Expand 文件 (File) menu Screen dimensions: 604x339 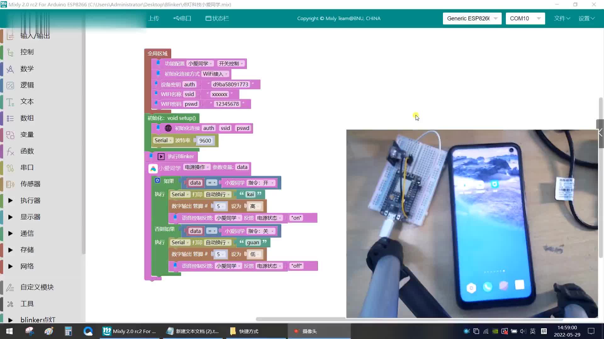point(561,18)
